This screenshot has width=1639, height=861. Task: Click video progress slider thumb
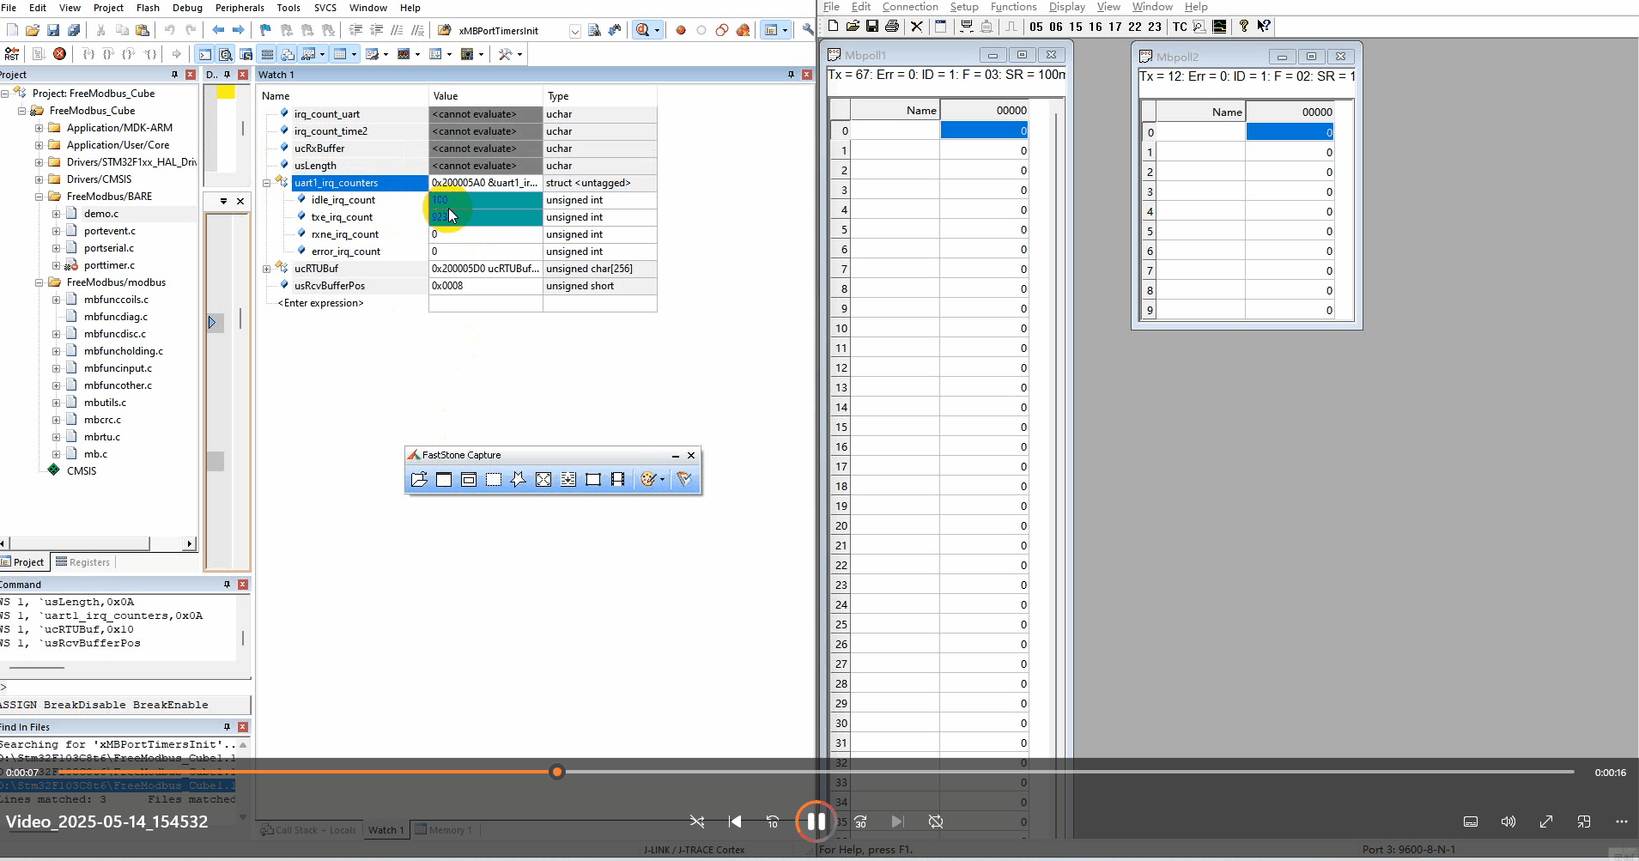(557, 772)
